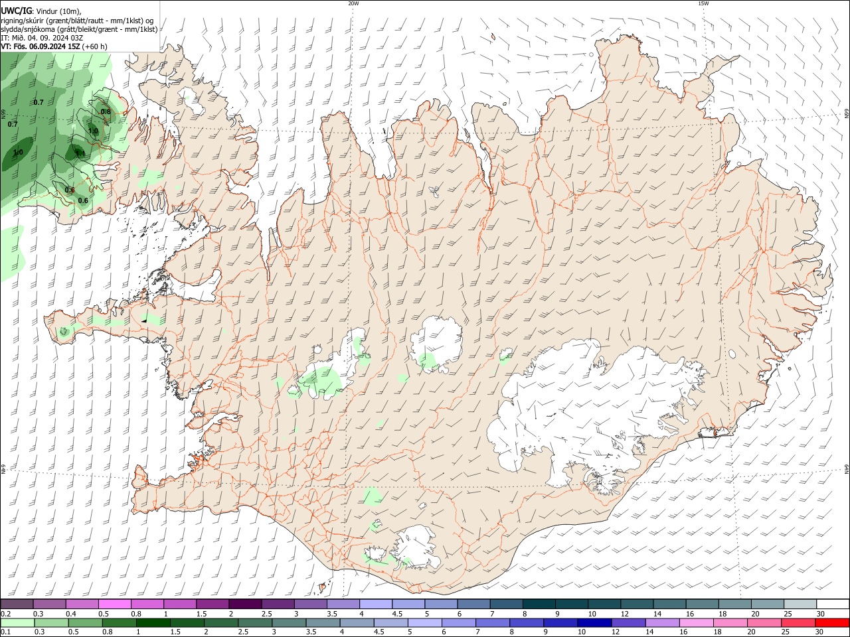Click the 20W longitude label

pos(353,3)
